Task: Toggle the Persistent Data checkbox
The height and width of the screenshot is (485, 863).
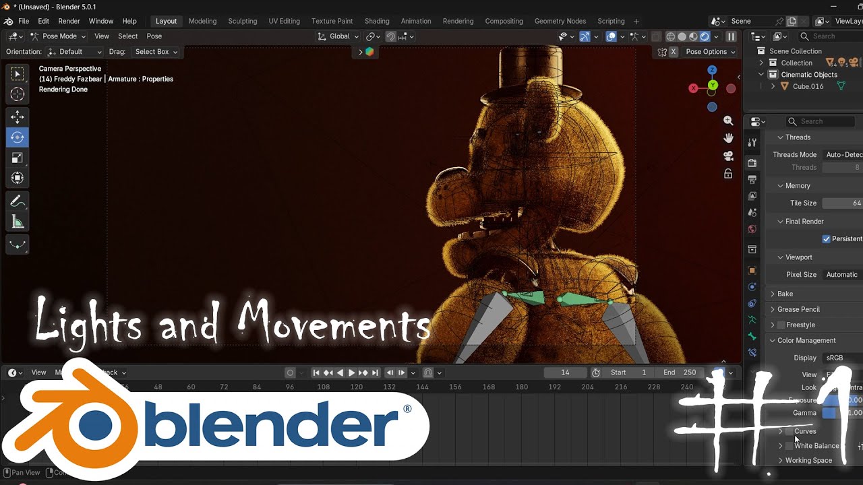Action: pyautogui.click(x=826, y=239)
